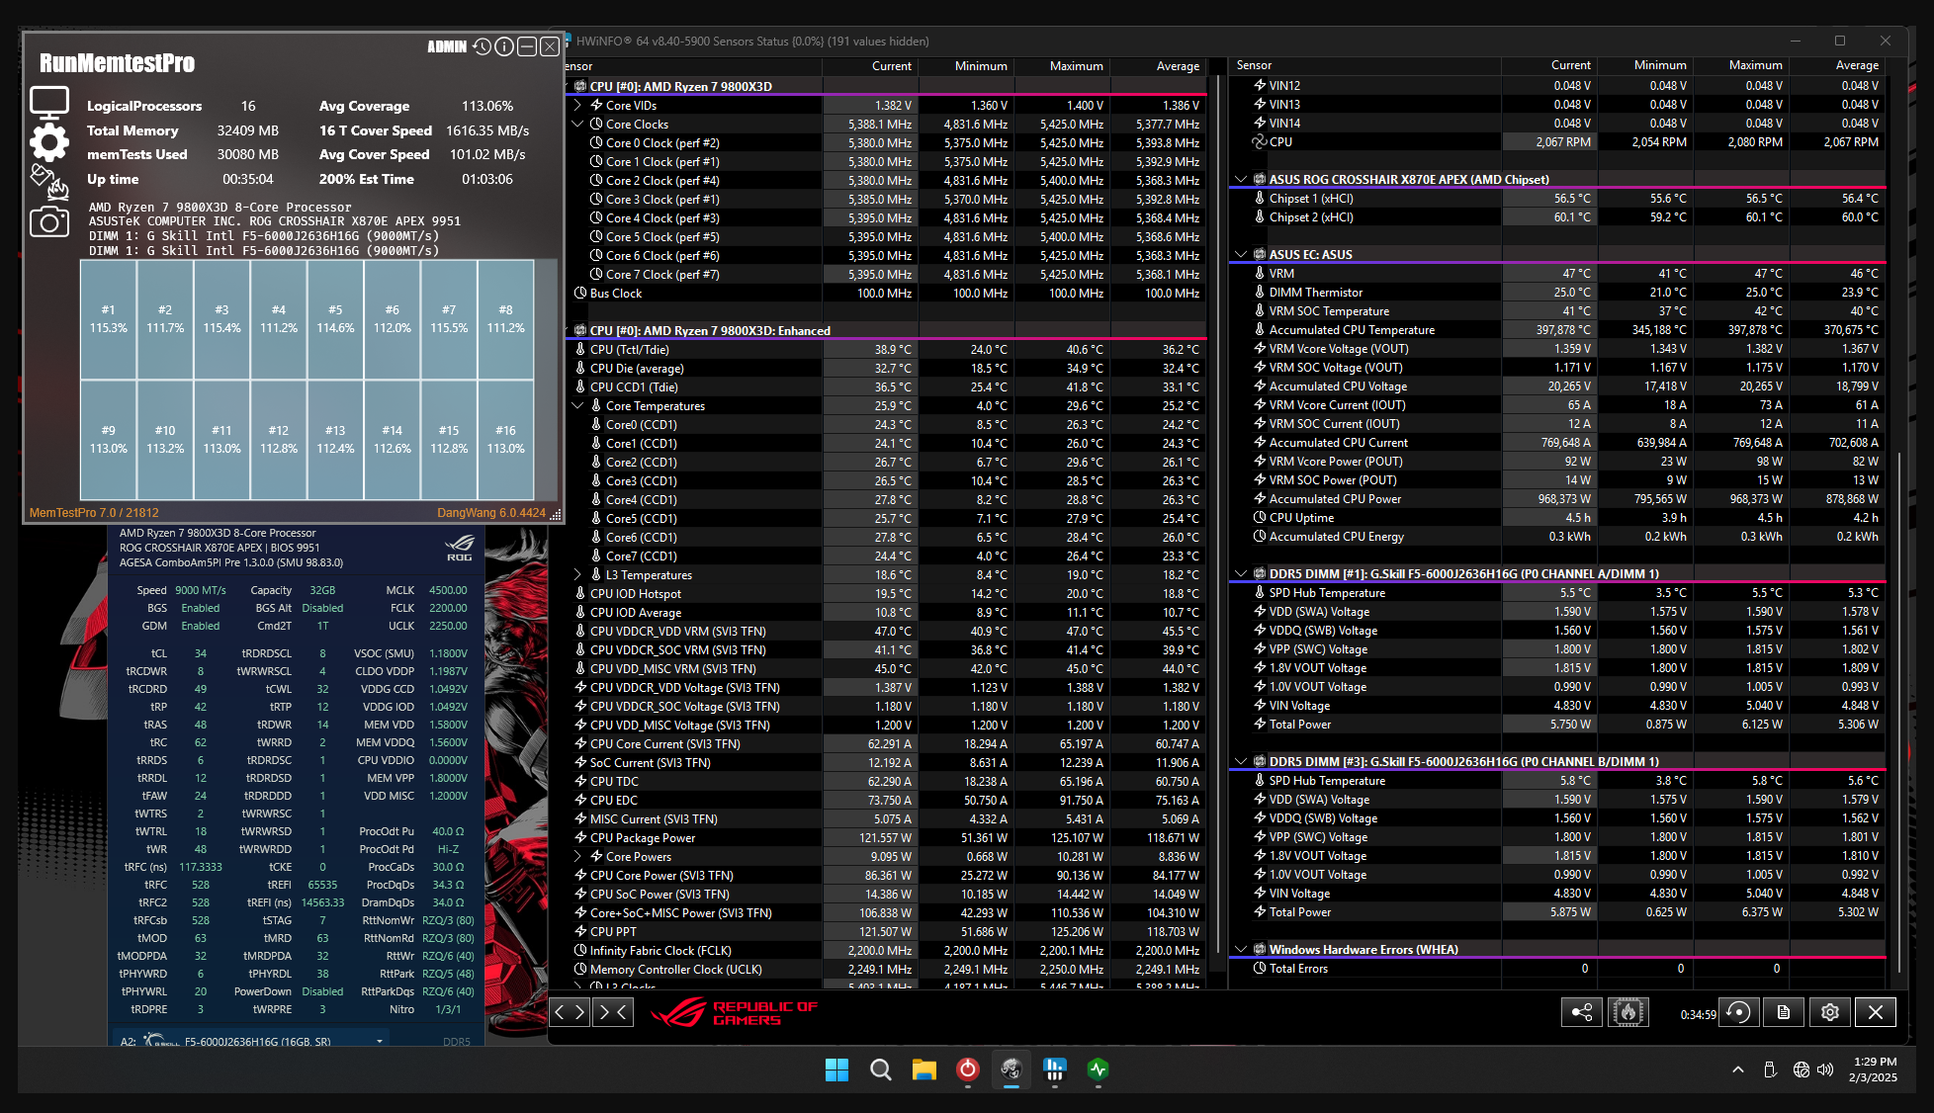Viewport: 1934px width, 1113px height.
Task: Expand L3 Temperatures tree item
Action: pyautogui.click(x=577, y=574)
